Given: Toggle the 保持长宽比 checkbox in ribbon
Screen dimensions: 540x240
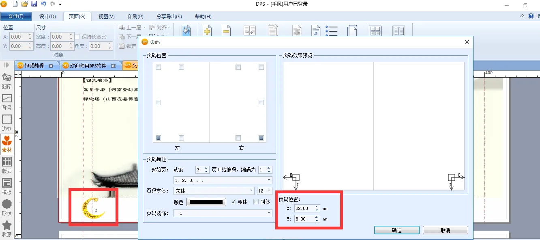Looking at the screenshot, I should point(77,37).
